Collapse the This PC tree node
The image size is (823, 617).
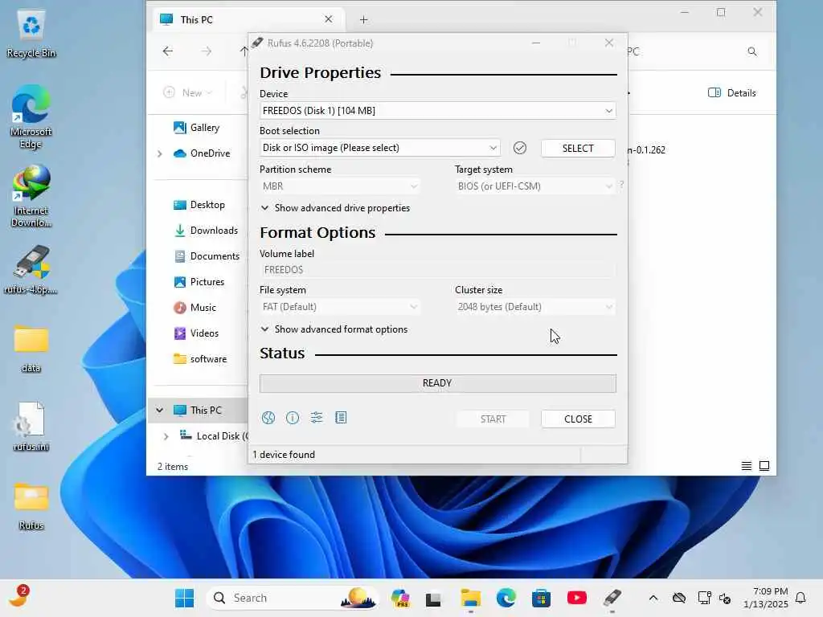click(160, 411)
